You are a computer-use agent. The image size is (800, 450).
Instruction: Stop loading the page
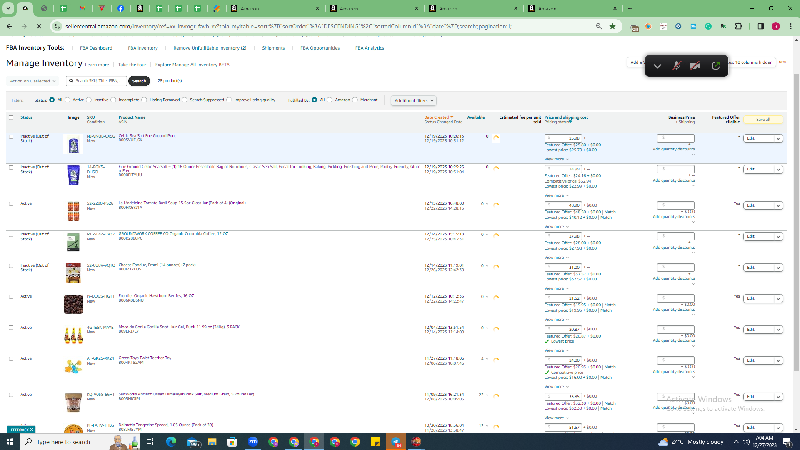point(39,26)
